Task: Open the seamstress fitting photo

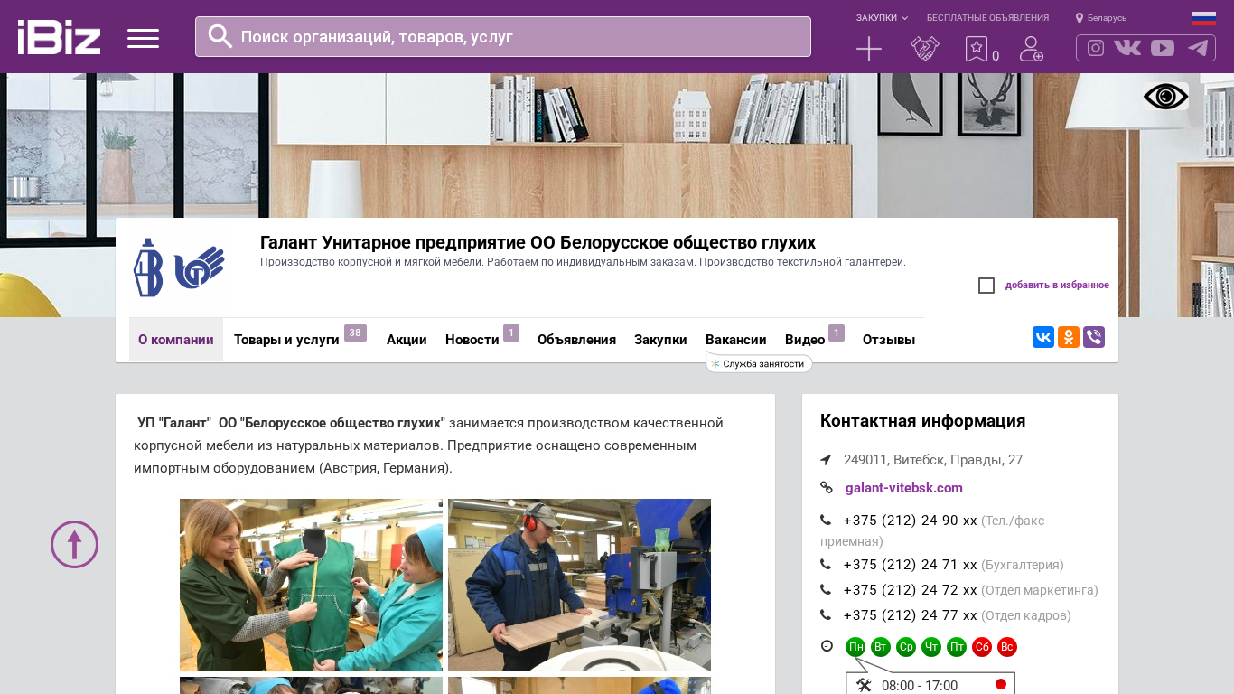Action: (x=311, y=585)
